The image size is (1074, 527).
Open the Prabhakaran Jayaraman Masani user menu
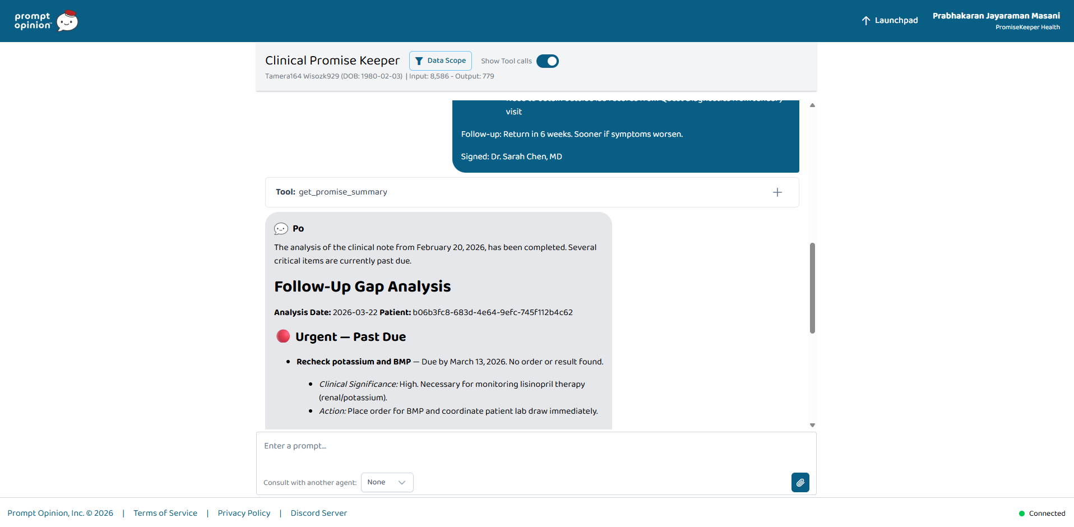click(x=996, y=21)
